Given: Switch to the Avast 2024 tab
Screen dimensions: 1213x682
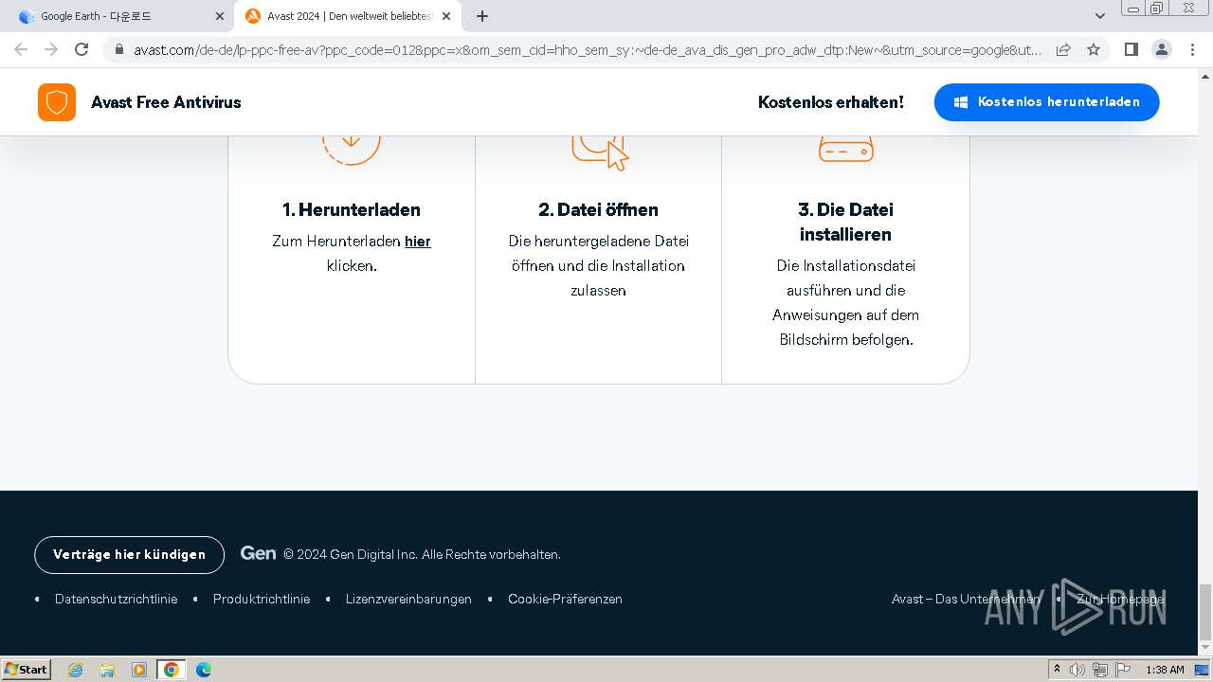Looking at the screenshot, I should 348,16.
